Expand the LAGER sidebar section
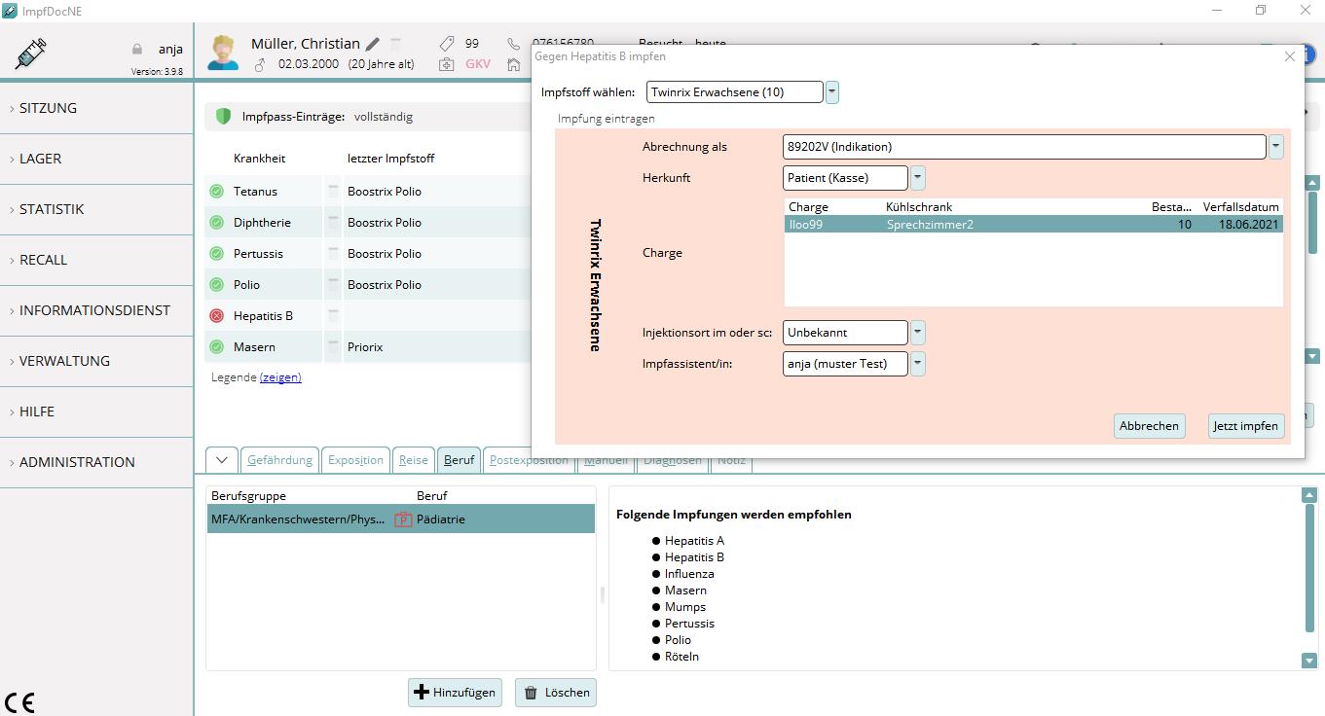This screenshot has height=716, width=1325. (96, 159)
